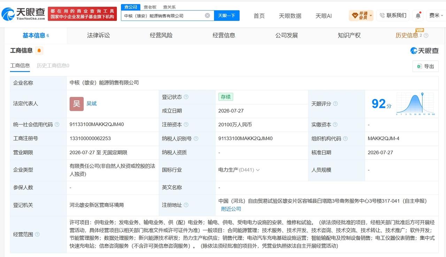
Task: Click the 导出 export button
Action: (x=425, y=66)
